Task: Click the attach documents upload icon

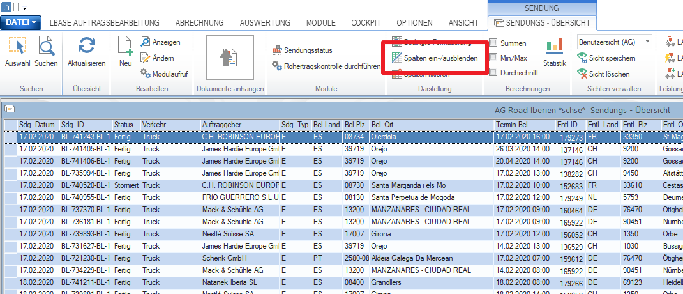Action: pyautogui.click(x=230, y=58)
